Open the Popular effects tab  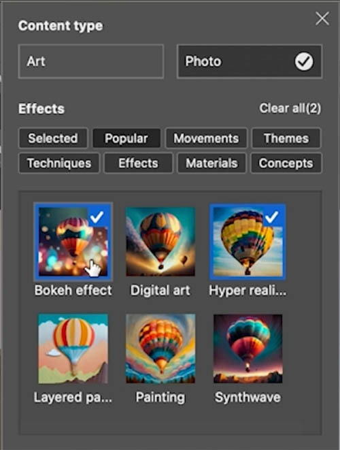tap(126, 138)
